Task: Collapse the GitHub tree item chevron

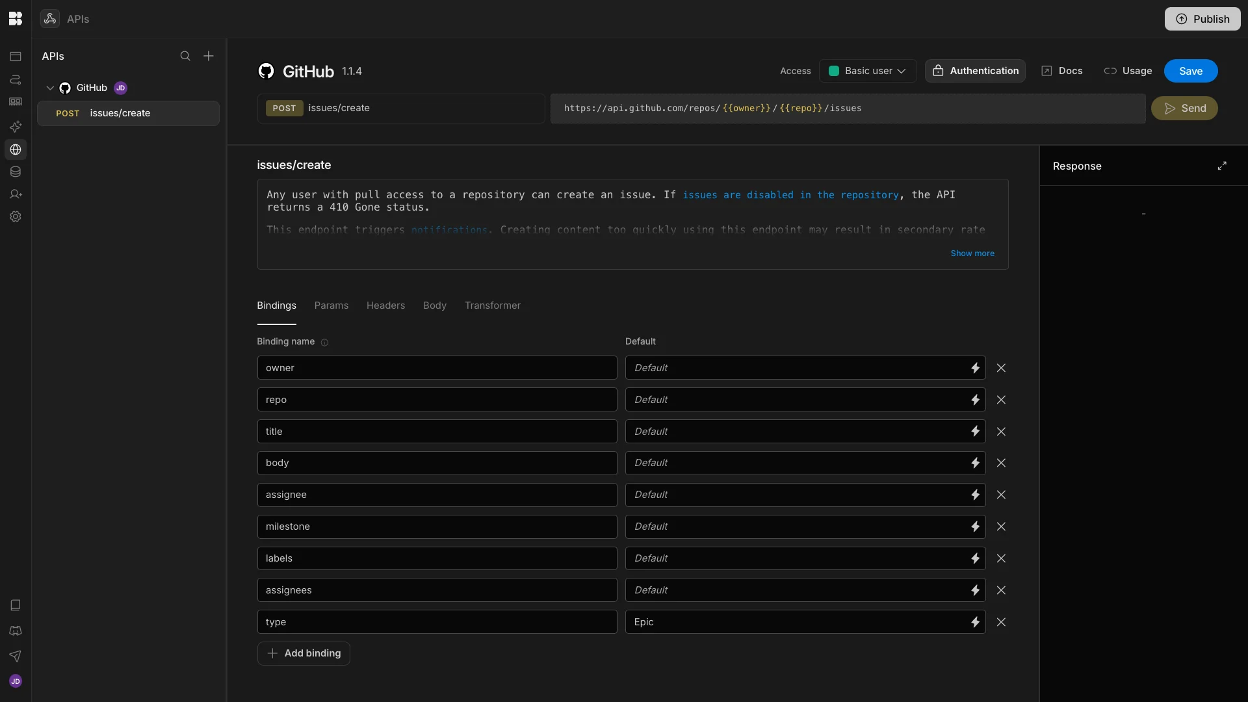Action: [x=50, y=88]
